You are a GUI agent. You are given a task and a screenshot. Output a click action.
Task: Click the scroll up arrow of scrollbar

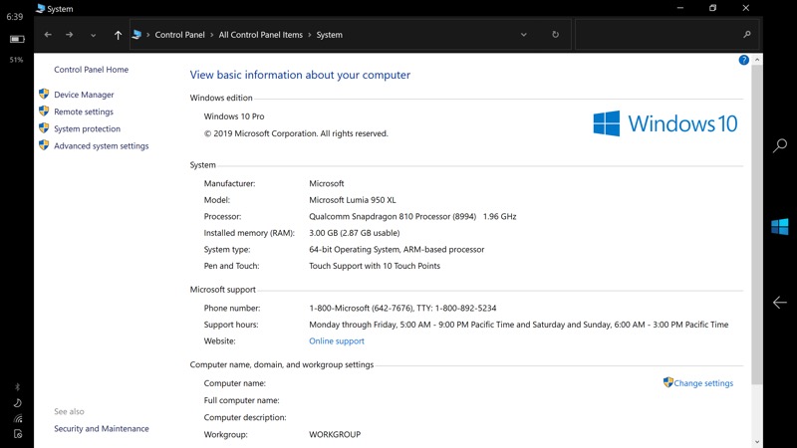[x=757, y=60]
